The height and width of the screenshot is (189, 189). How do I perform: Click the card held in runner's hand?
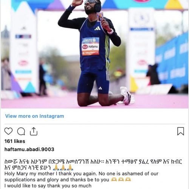(x=100, y=17)
